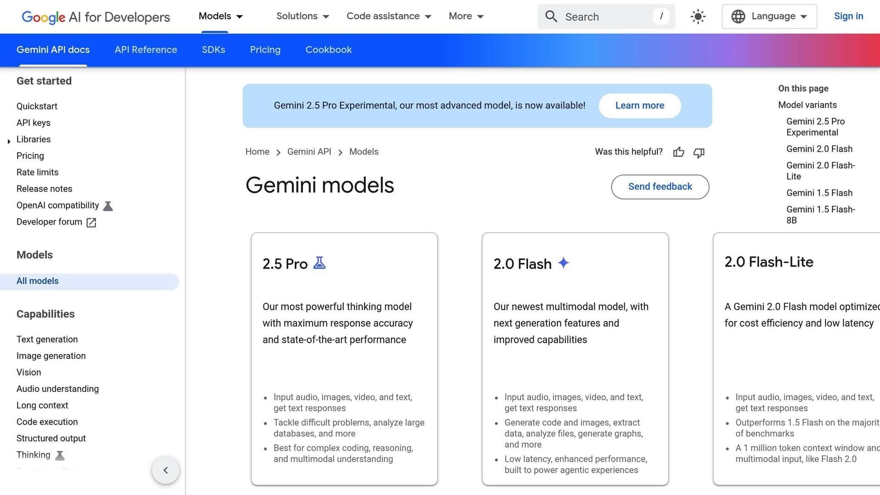Click the globe icon in the Language selector
Image resolution: width=880 pixels, height=495 pixels.
[x=738, y=16]
